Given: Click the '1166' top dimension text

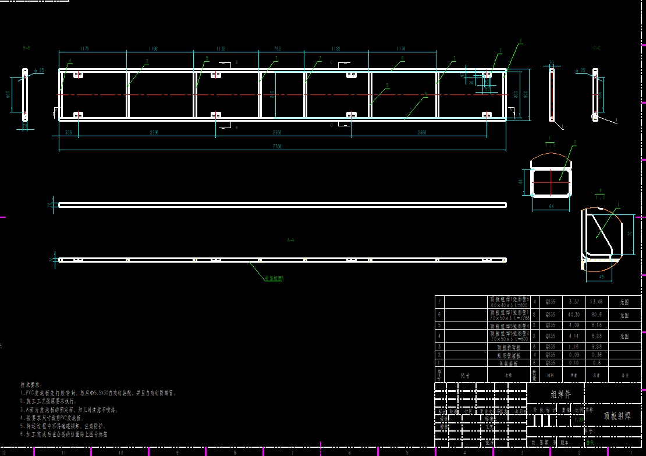Looking at the screenshot, I should tap(153, 49).
